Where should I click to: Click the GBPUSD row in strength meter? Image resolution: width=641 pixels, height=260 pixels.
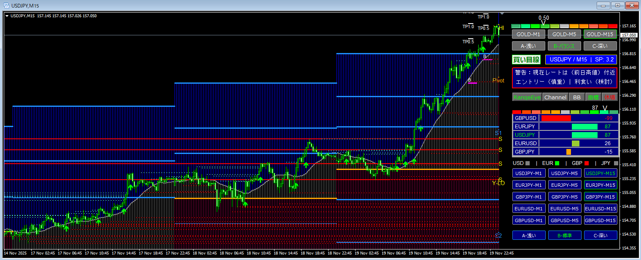(x=565, y=118)
